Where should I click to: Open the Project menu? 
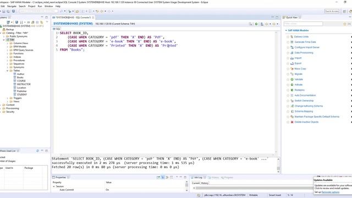point(32,6)
